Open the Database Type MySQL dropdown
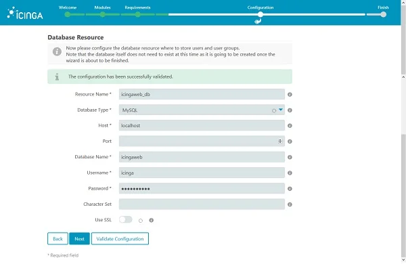 202,110
